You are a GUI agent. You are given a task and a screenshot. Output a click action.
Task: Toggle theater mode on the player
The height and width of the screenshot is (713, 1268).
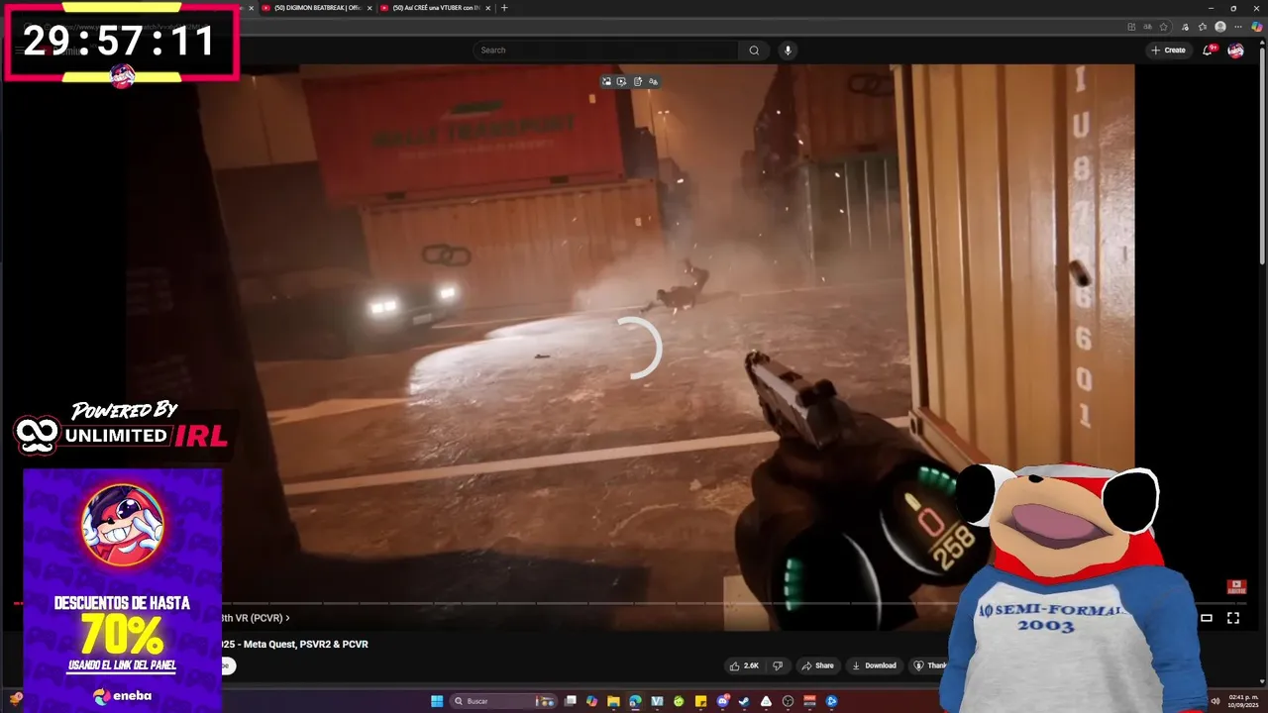pyautogui.click(x=1207, y=618)
